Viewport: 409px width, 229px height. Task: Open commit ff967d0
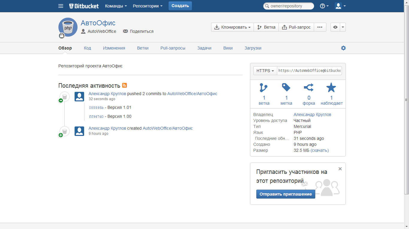pos(96,117)
